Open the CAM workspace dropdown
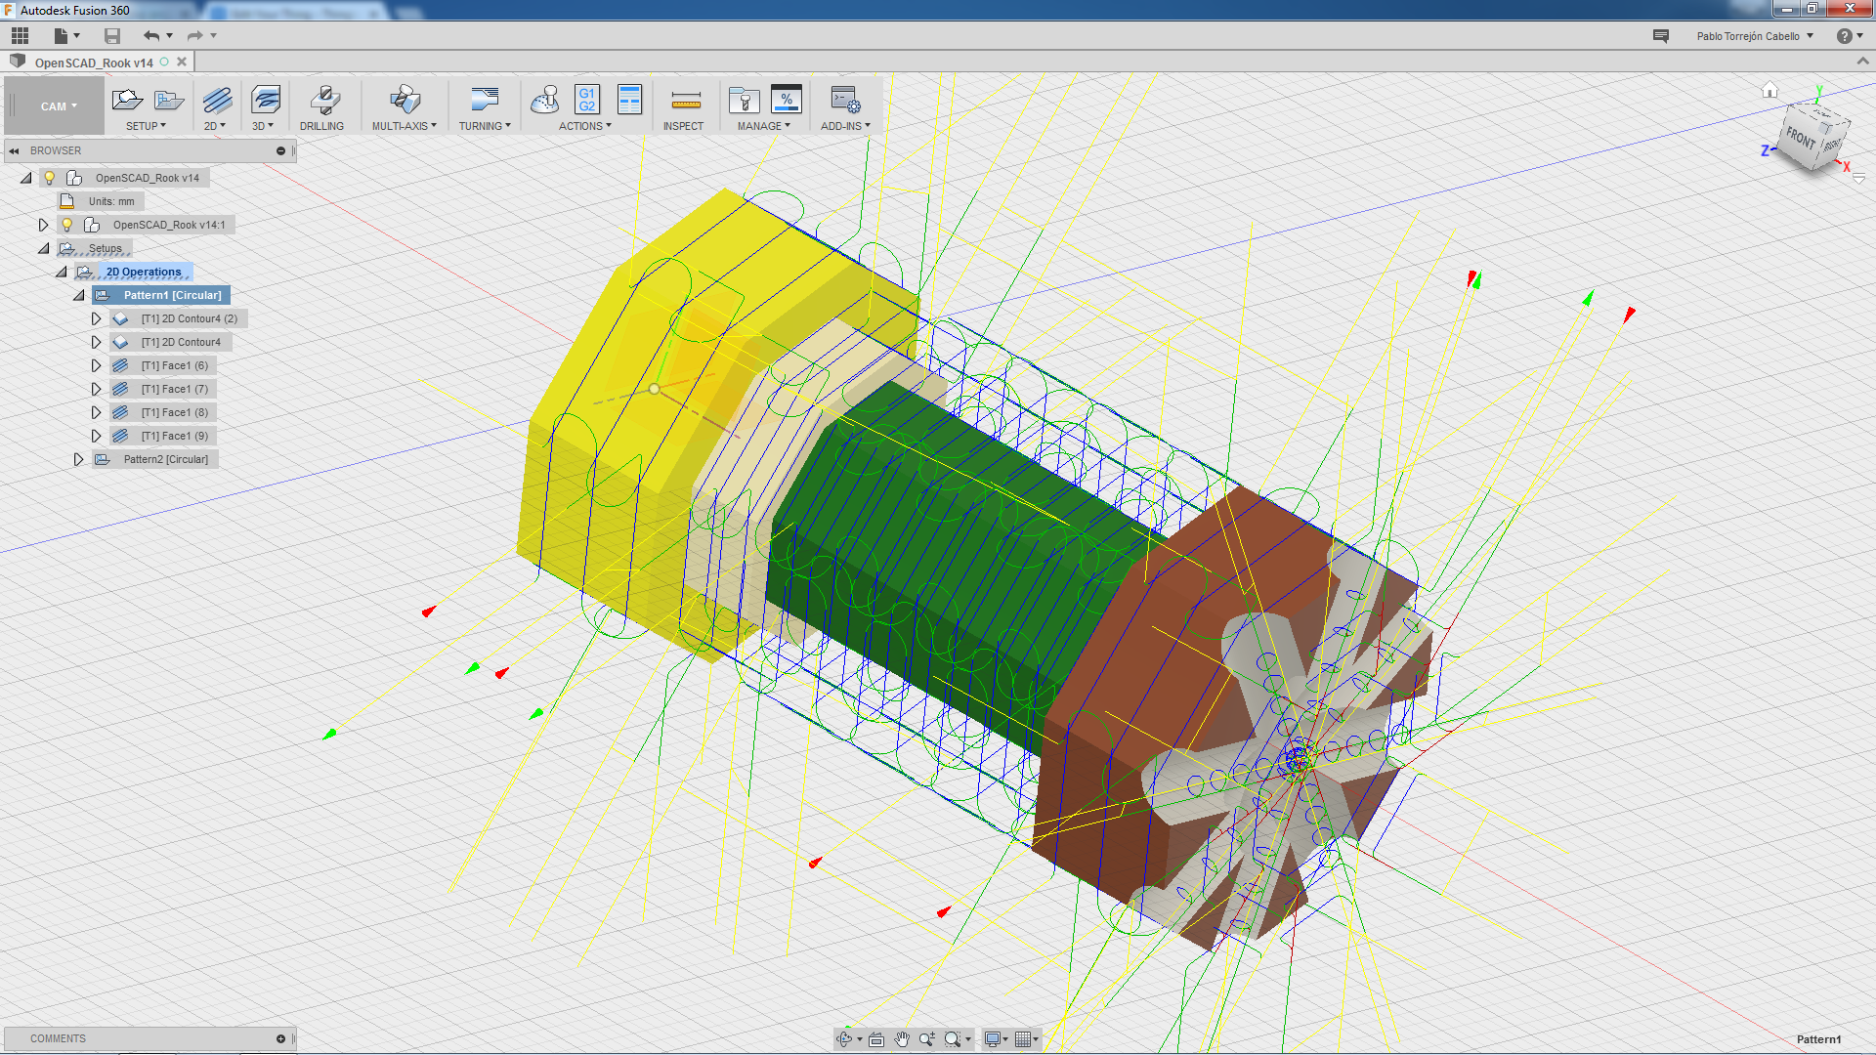 pyautogui.click(x=57, y=106)
